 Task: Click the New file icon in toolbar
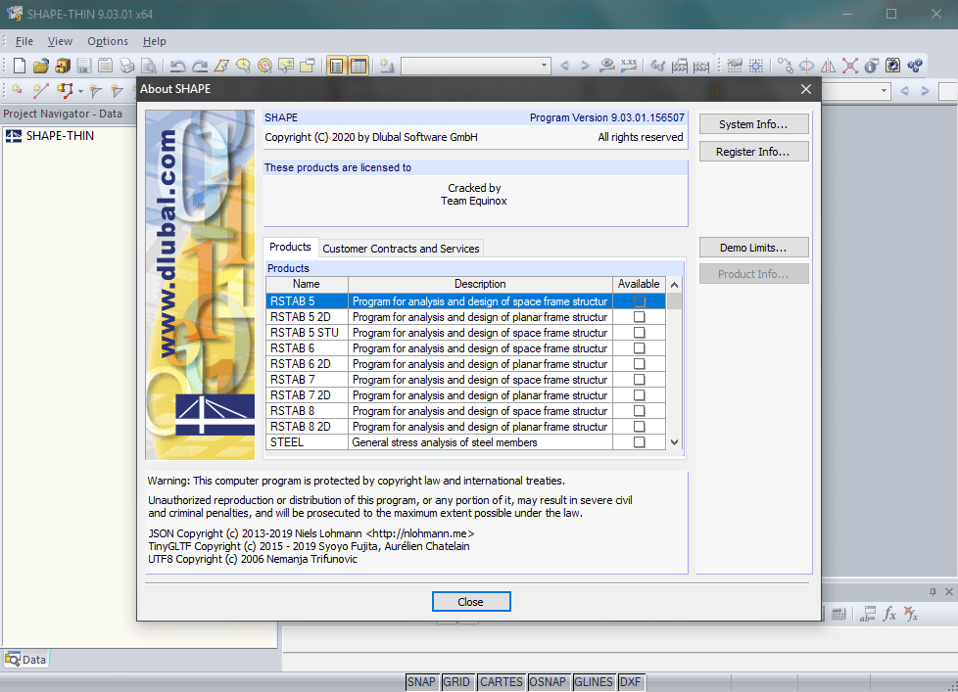20,66
